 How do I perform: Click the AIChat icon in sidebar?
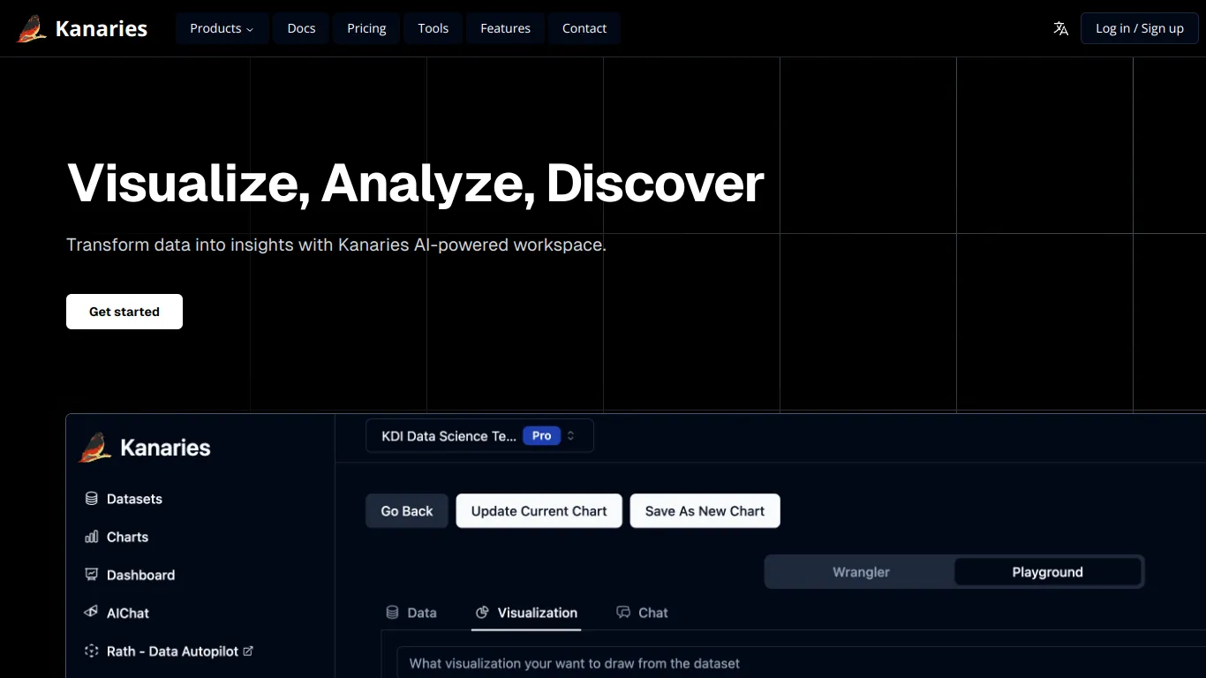coord(91,613)
